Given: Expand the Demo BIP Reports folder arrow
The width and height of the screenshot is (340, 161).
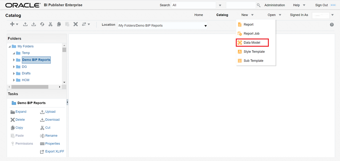Looking at the screenshot, I should click(x=14, y=60).
